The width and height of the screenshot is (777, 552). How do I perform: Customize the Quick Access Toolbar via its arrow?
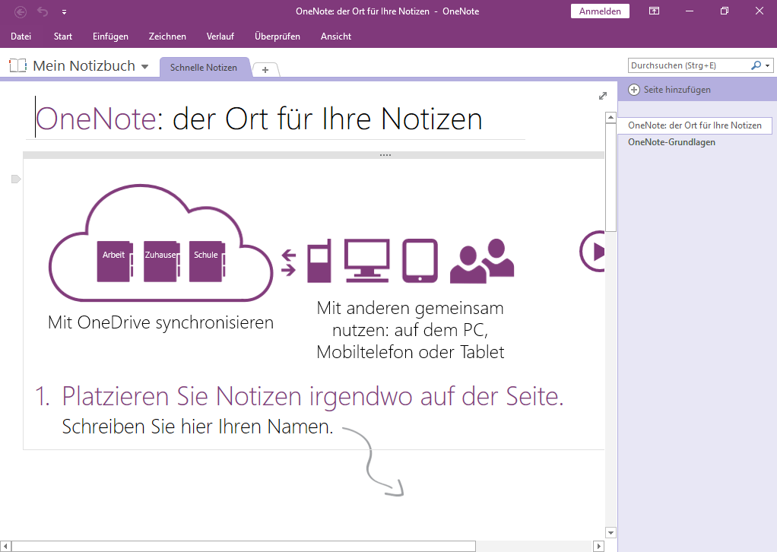tap(64, 11)
